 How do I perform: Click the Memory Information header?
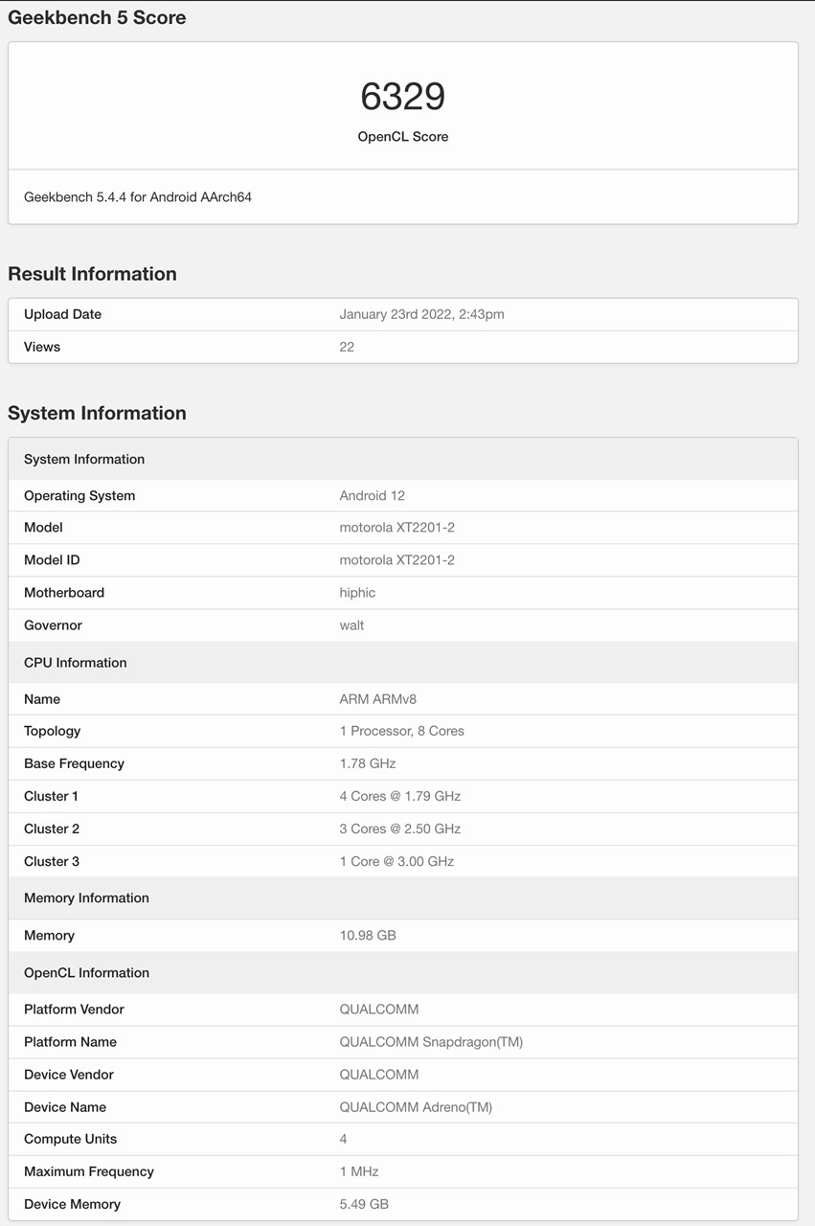pos(86,897)
